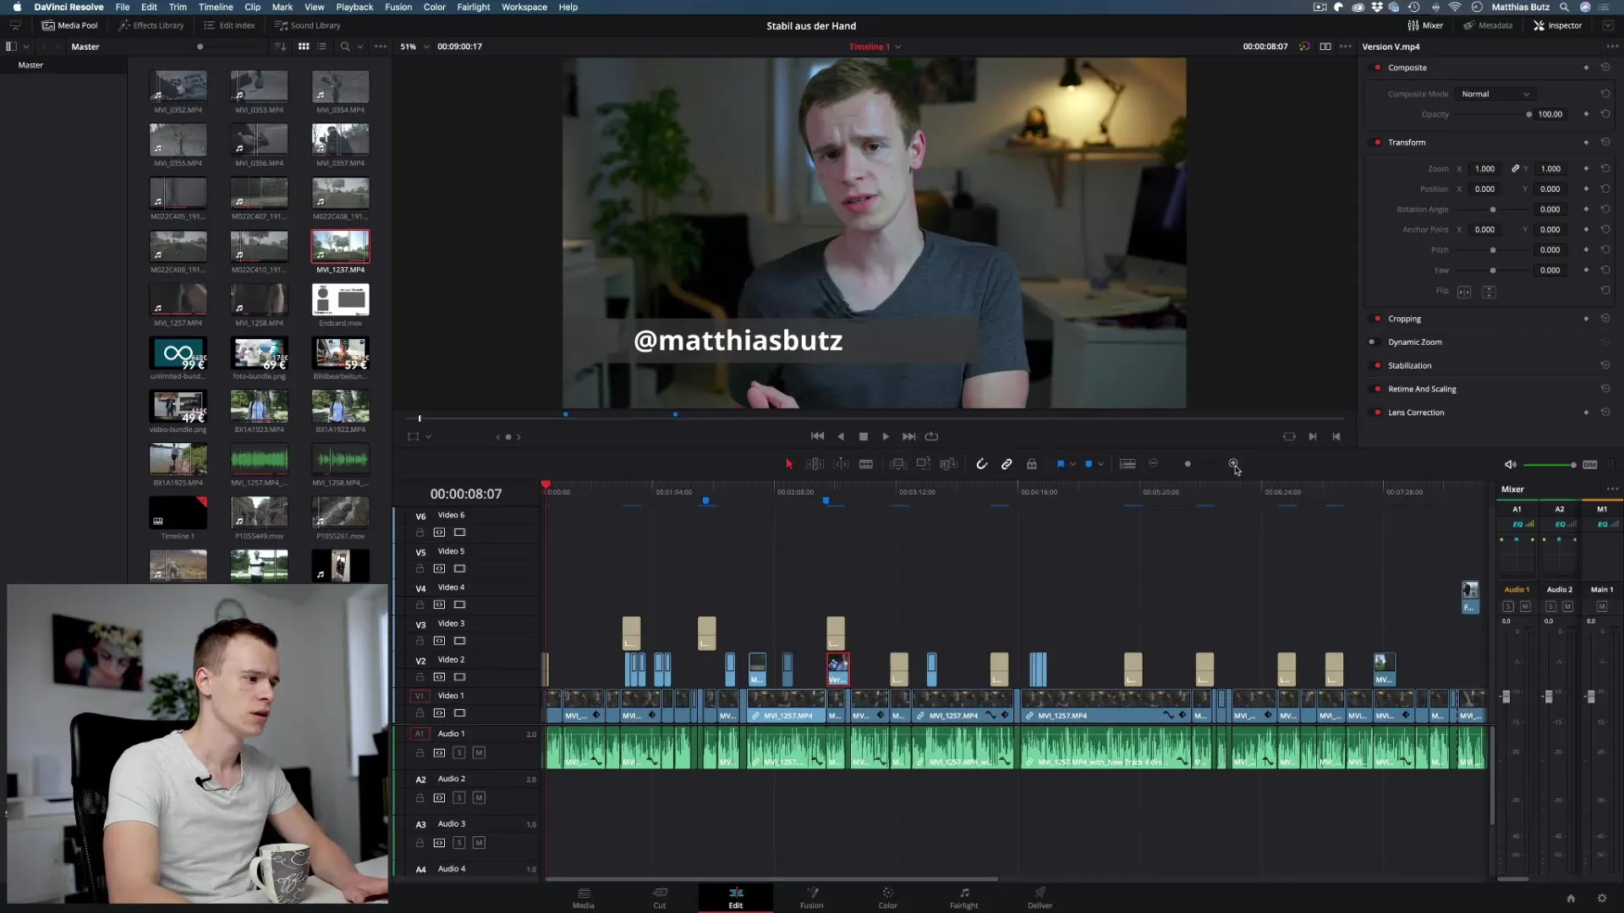Activate the Trim Edit Mode tool
This screenshot has height=913, width=1624.
[815, 464]
